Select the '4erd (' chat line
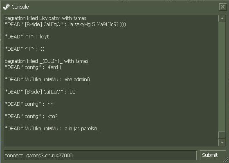Image resolution: width=229 pixels, height=163 pixels. (33, 67)
